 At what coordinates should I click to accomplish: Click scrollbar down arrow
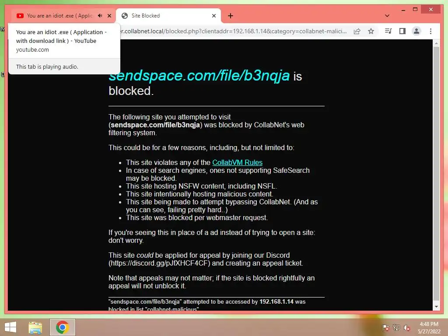[436, 307]
